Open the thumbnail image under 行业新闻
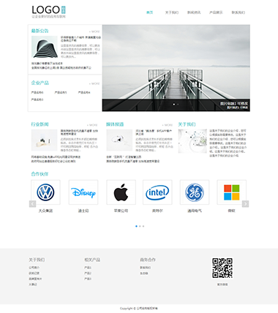Screen dimensions: 278x313 tap(44, 140)
